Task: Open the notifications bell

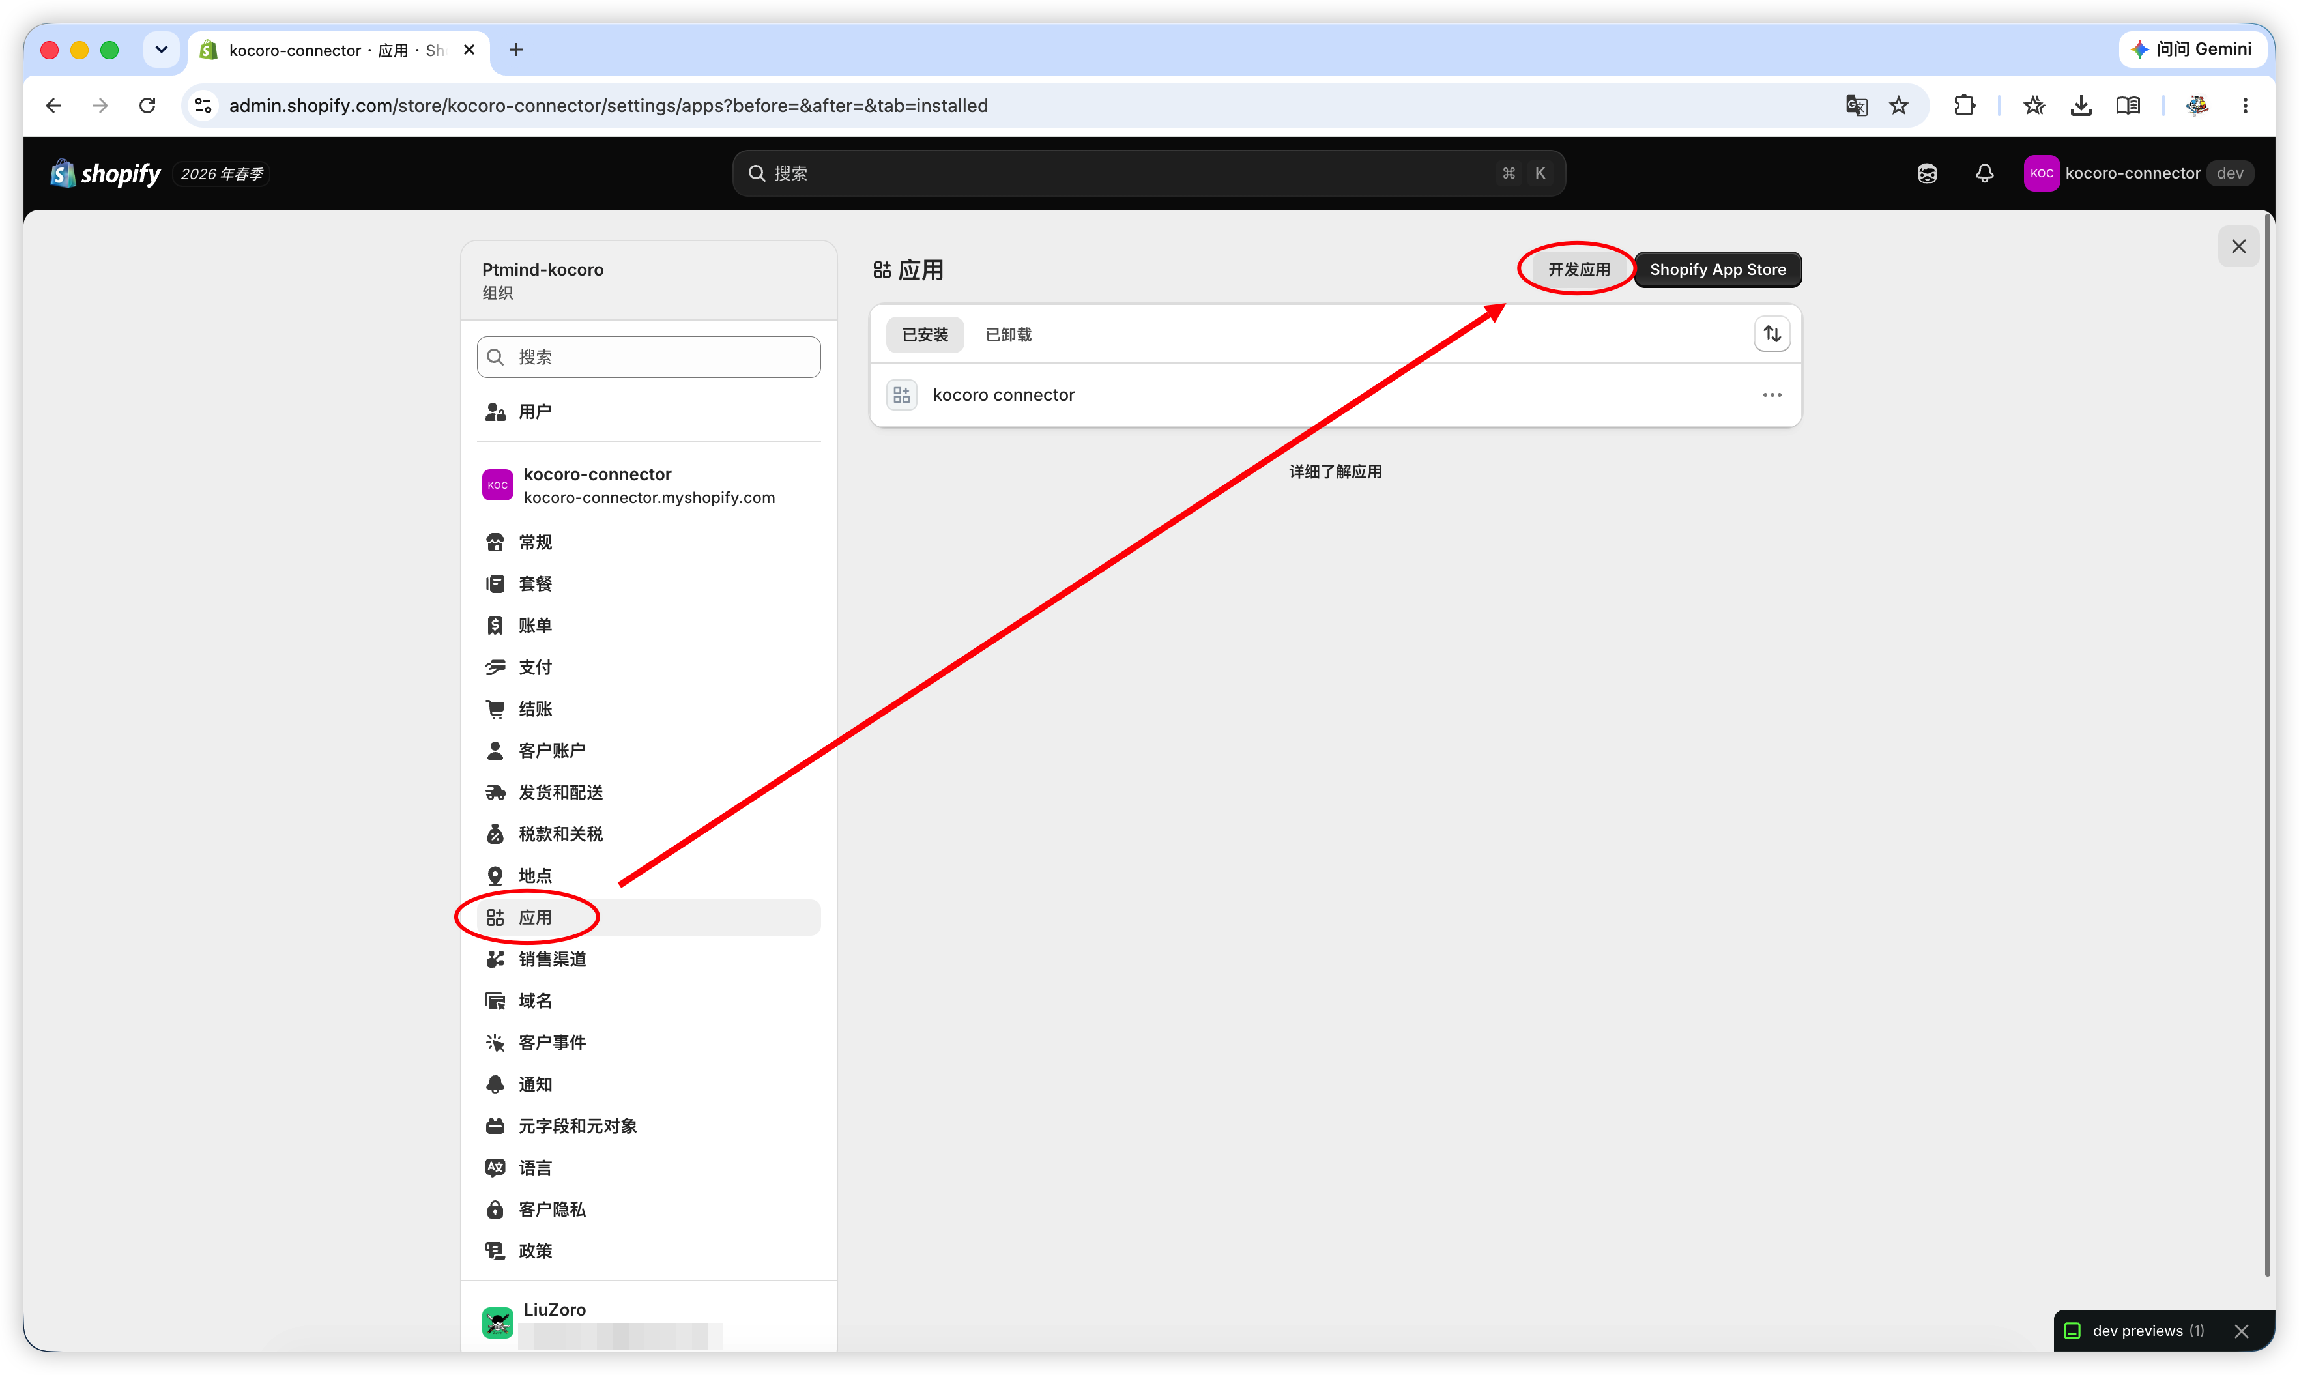Action: click(1984, 173)
